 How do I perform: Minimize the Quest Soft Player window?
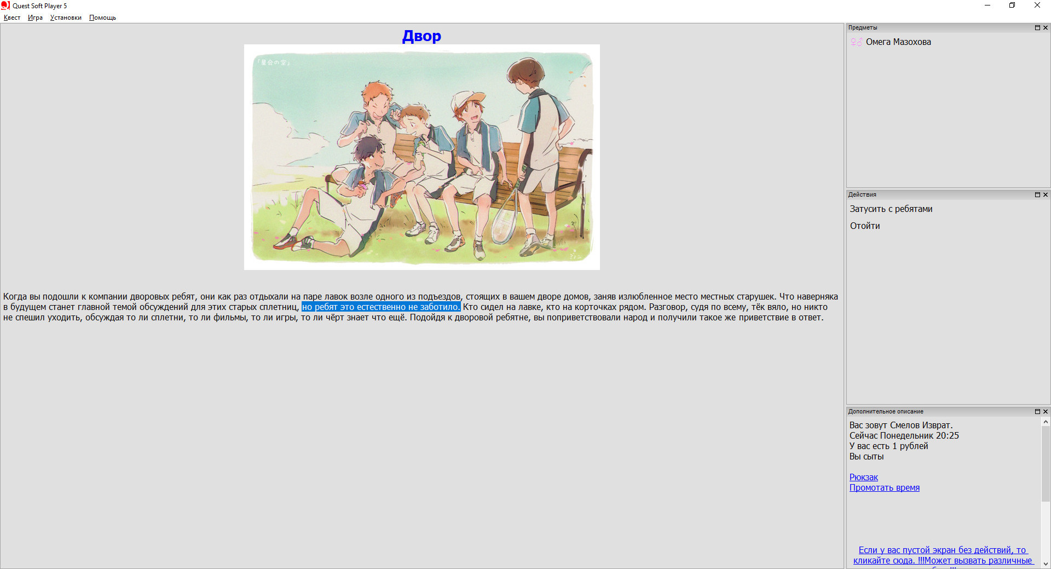coord(988,5)
